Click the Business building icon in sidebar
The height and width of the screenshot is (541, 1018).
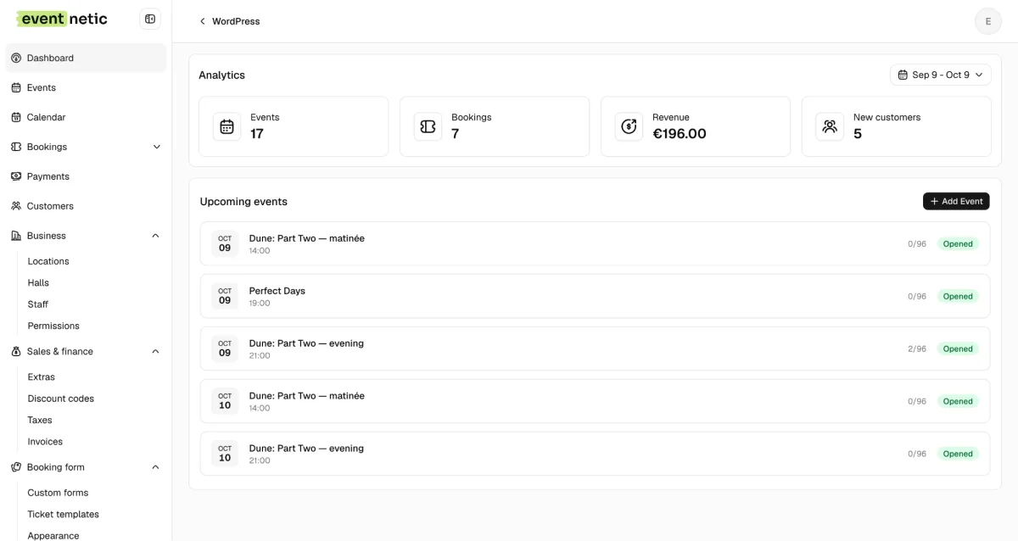pyautogui.click(x=16, y=236)
